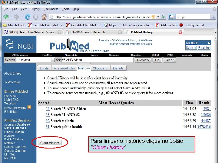Open the History menu

(35, 9)
